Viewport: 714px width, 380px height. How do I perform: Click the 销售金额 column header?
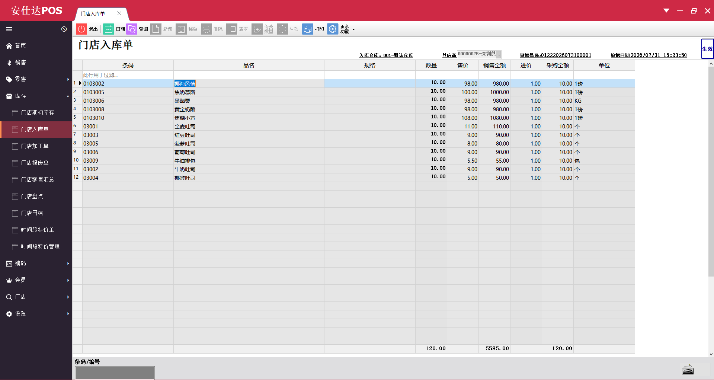[x=494, y=66]
